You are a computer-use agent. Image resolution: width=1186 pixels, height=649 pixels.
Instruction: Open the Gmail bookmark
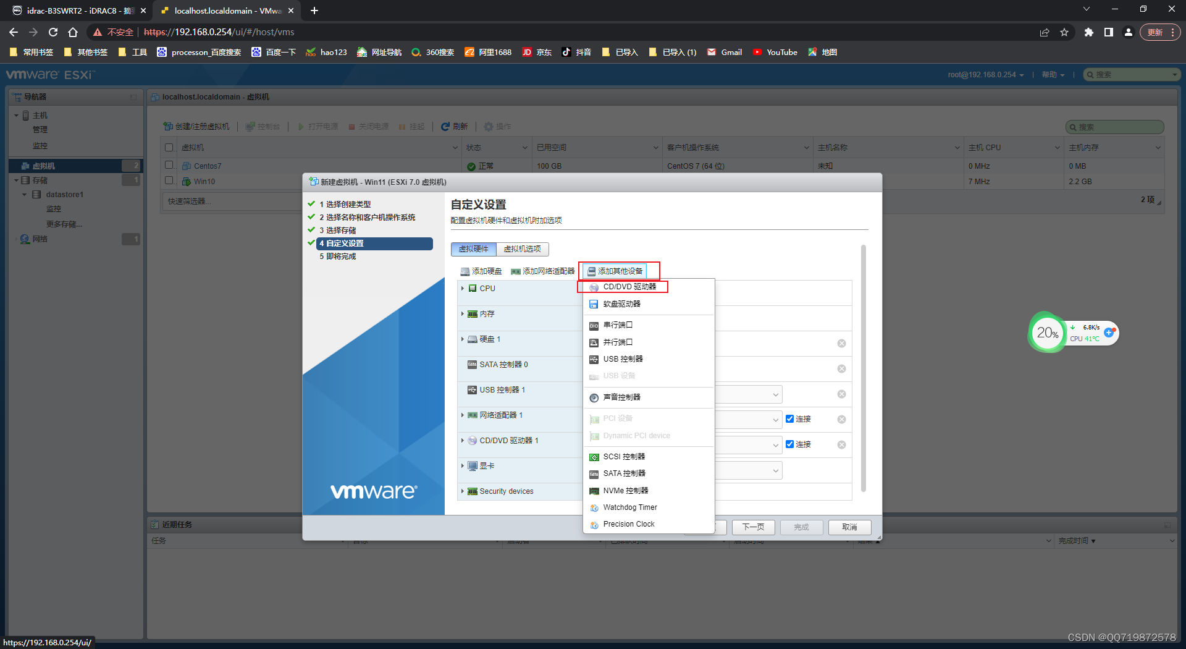click(724, 53)
